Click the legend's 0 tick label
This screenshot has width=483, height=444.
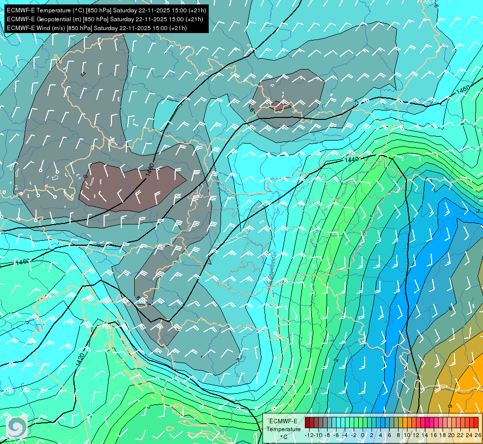(363, 435)
